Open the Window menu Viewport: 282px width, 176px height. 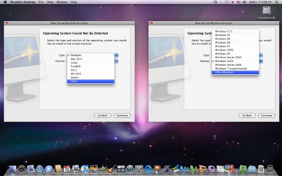click(62, 2)
